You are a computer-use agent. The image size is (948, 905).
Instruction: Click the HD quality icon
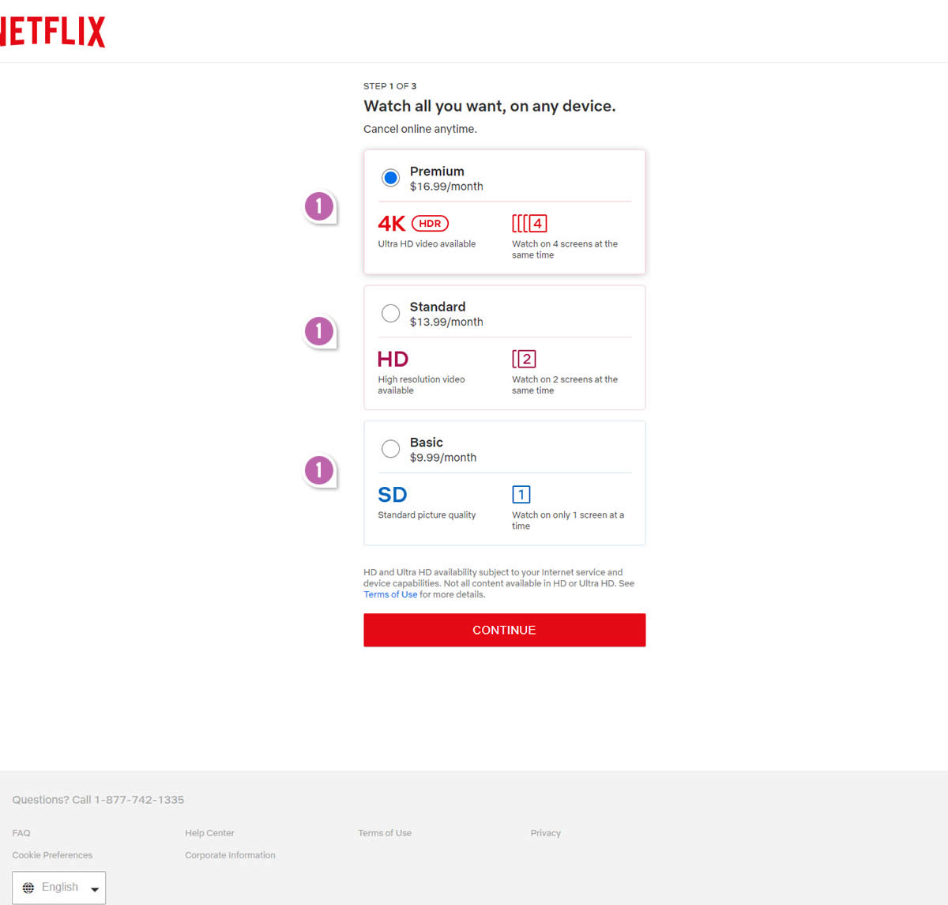[x=393, y=360]
